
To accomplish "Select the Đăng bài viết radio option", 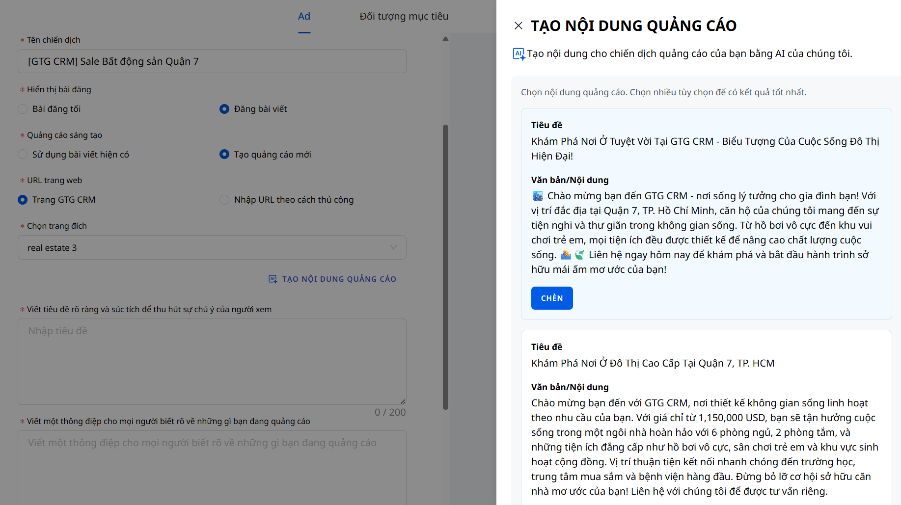I will (224, 109).
